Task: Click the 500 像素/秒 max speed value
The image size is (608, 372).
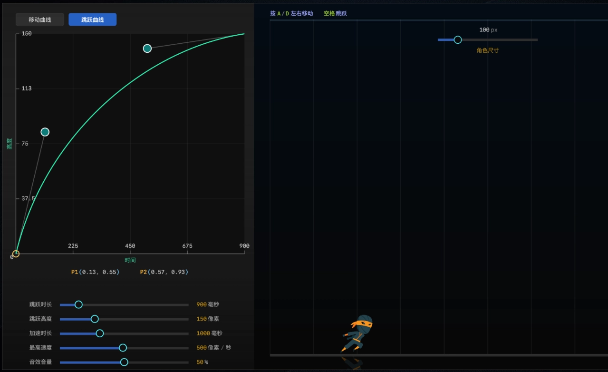Action: coord(213,348)
